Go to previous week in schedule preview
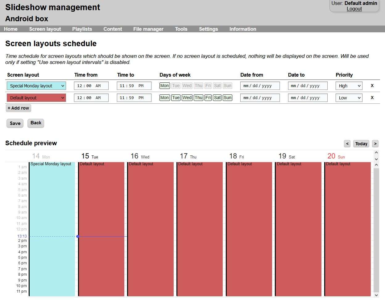The height and width of the screenshot is (300, 385). tap(347, 144)
